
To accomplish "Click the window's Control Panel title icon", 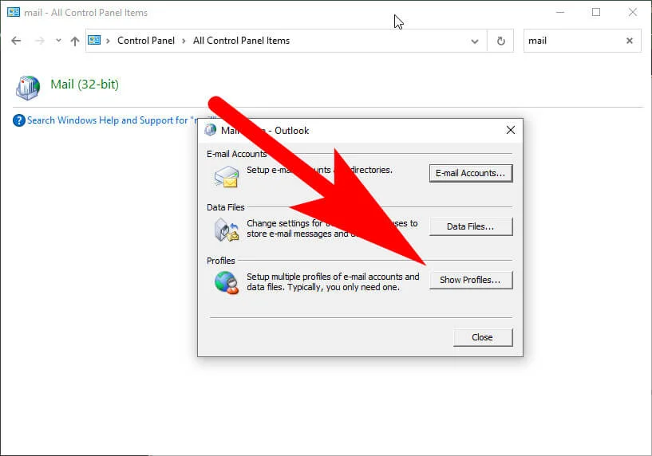I will click(x=14, y=12).
